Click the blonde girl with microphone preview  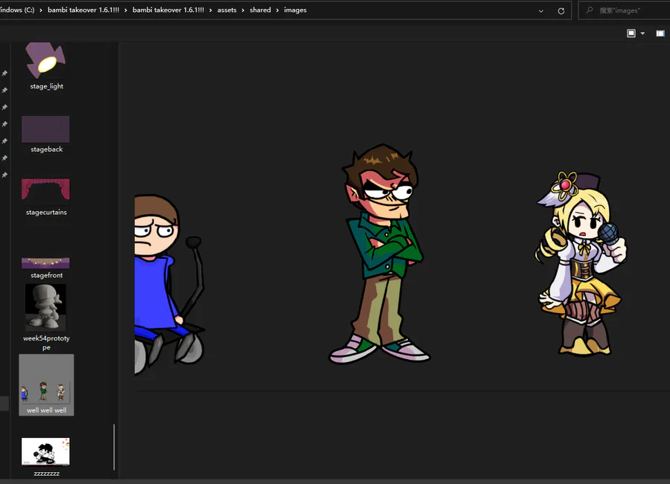tap(581, 263)
